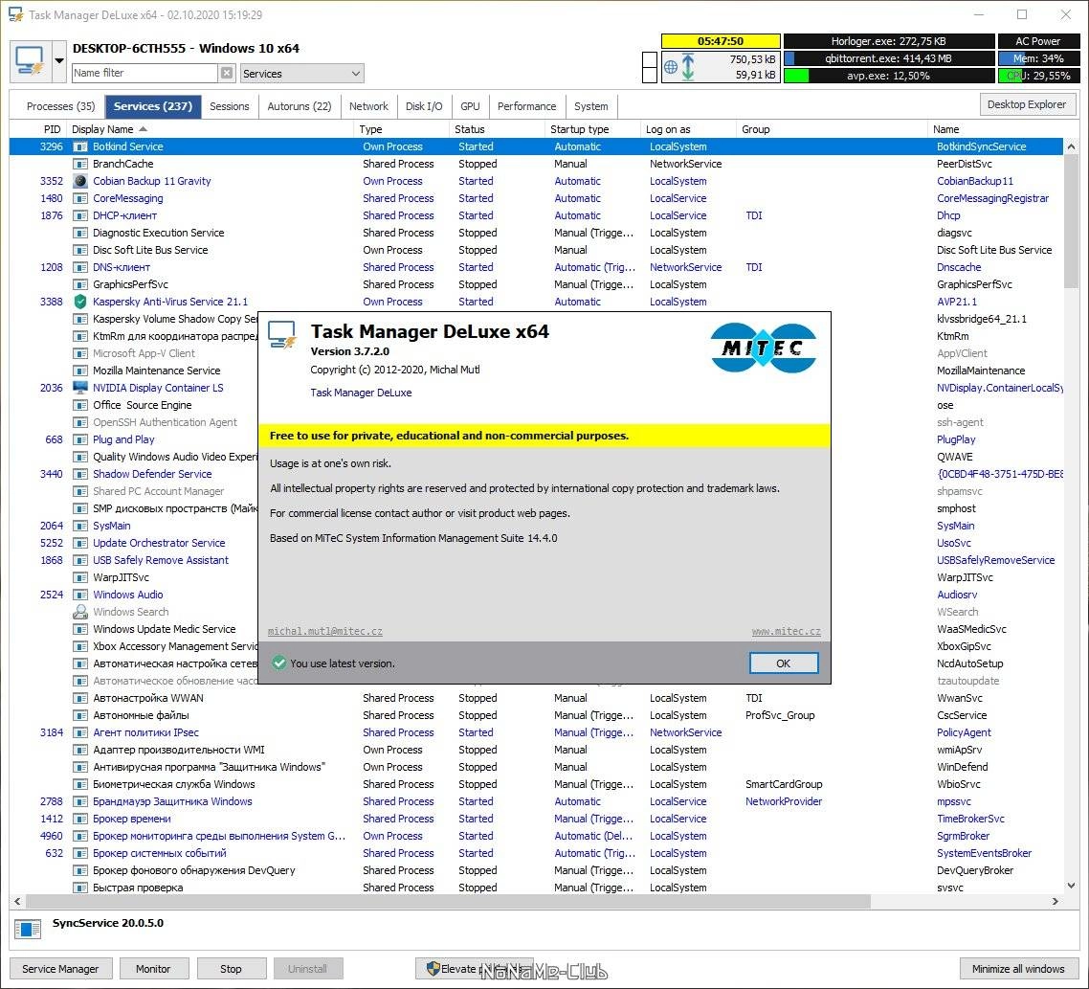
Task: Open the dropdown arrow beside the computer icon
Action: (59, 61)
